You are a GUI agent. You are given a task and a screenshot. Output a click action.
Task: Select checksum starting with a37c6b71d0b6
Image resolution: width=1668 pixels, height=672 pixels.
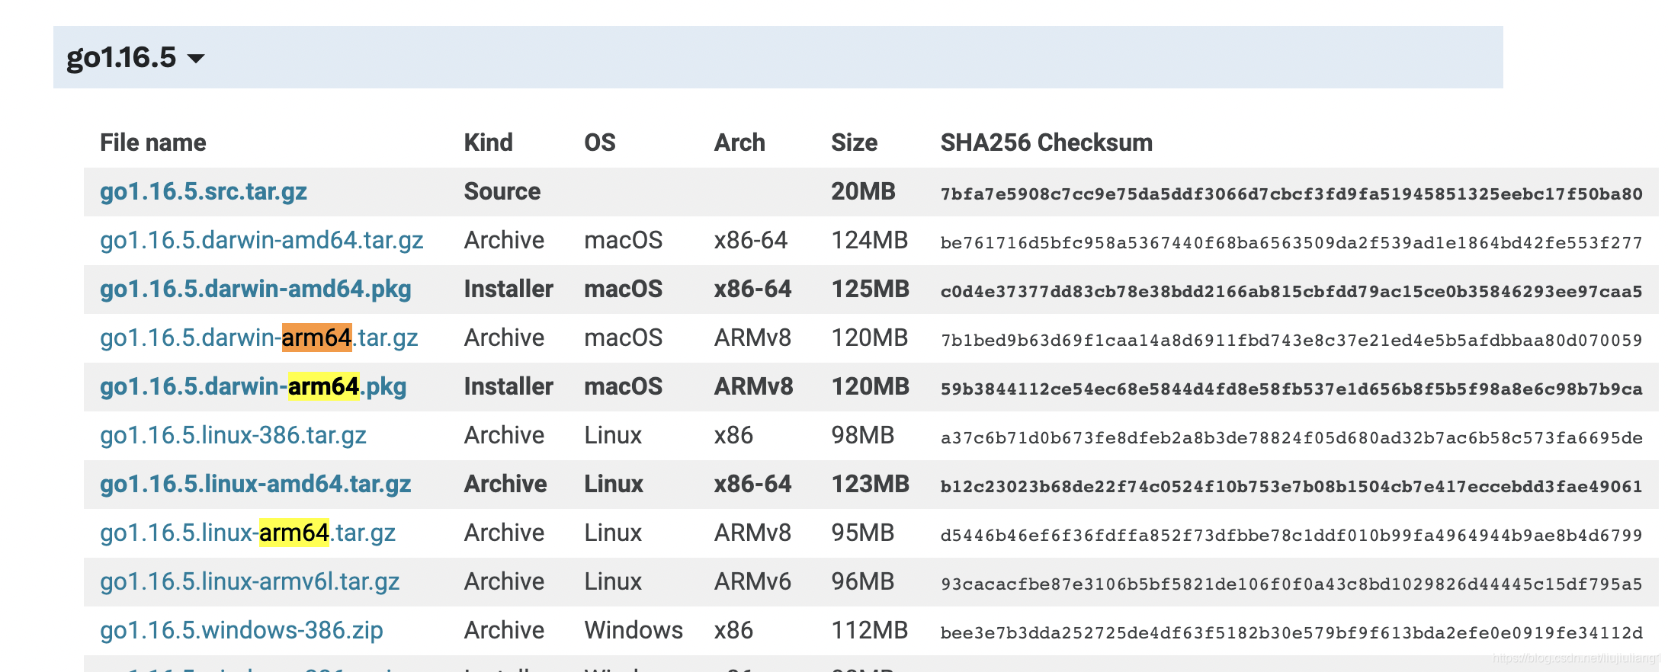click(x=1291, y=437)
